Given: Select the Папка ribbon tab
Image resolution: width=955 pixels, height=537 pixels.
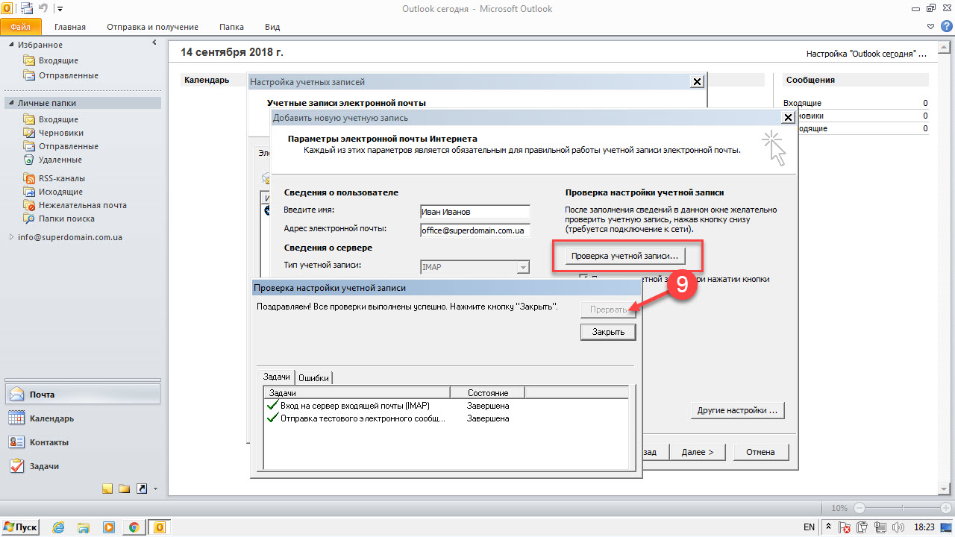Looking at the screenshot, I should pos(231,27).
